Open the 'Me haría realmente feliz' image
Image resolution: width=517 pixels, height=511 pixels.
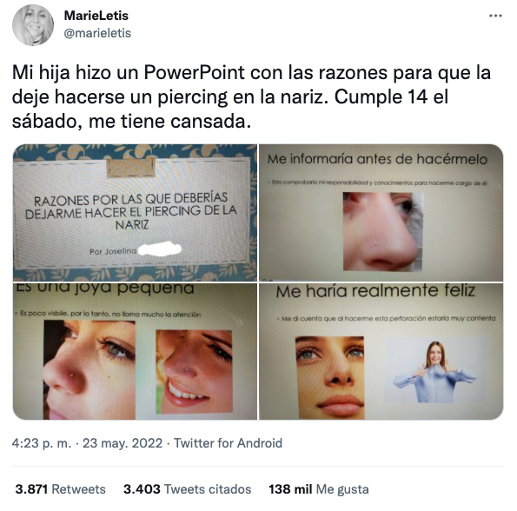(381, 351)
